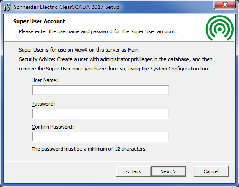This screenshot has width=239, height=187.
Task: Click the minimum 12 characters password note
Action: 89,149
